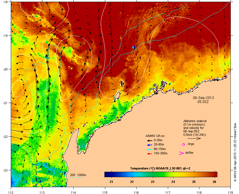Click the 0.5m/s velocity scale arrow
Viewport: 239px width, 194px height.
194,139
